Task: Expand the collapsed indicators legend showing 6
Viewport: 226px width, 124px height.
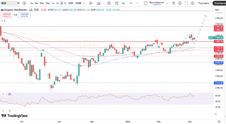Action: click(x=3, y=21)
